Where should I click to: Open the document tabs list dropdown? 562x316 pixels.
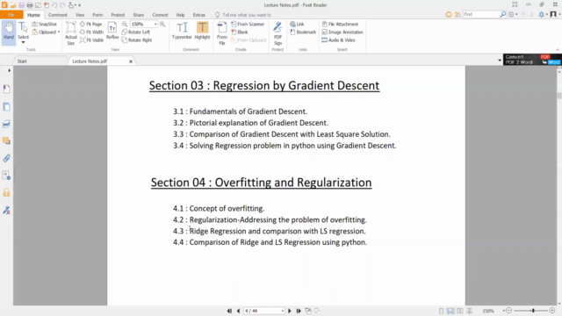click(x=500, y=61)
